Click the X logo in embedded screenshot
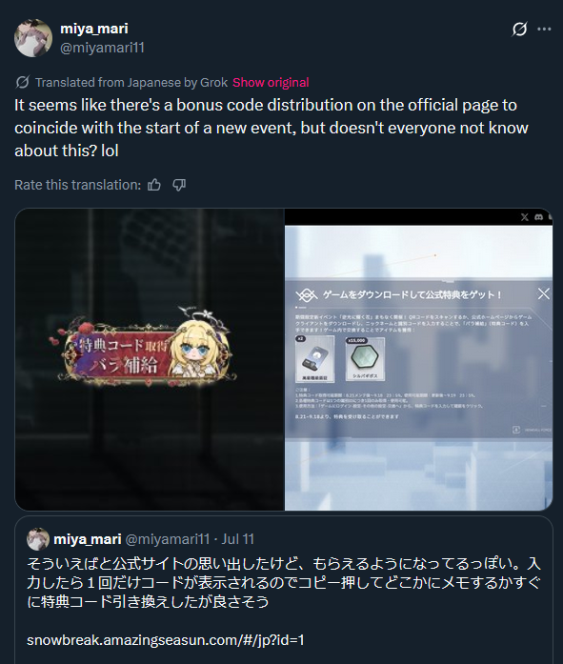This screenshot has width=563, height=664. click(525, 217)
